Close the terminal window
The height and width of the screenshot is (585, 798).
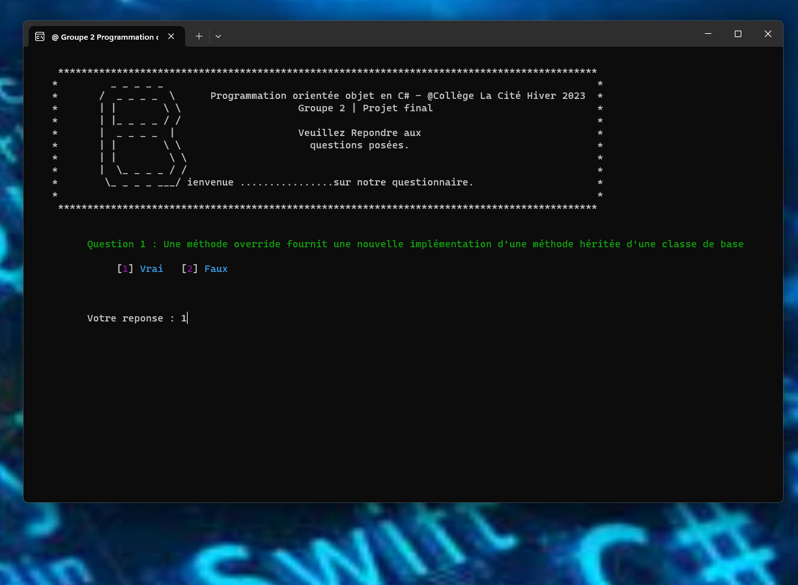(x=768, y=34)
